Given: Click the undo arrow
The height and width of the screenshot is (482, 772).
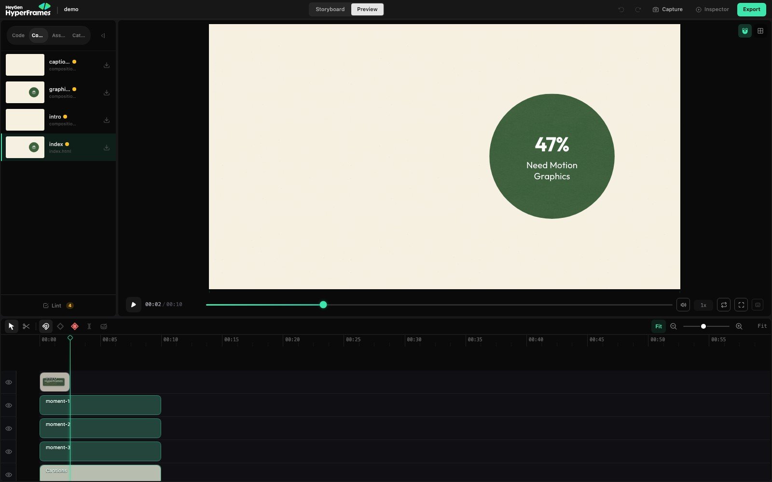Looking at the screenshot, I should [x=621, y=9].
